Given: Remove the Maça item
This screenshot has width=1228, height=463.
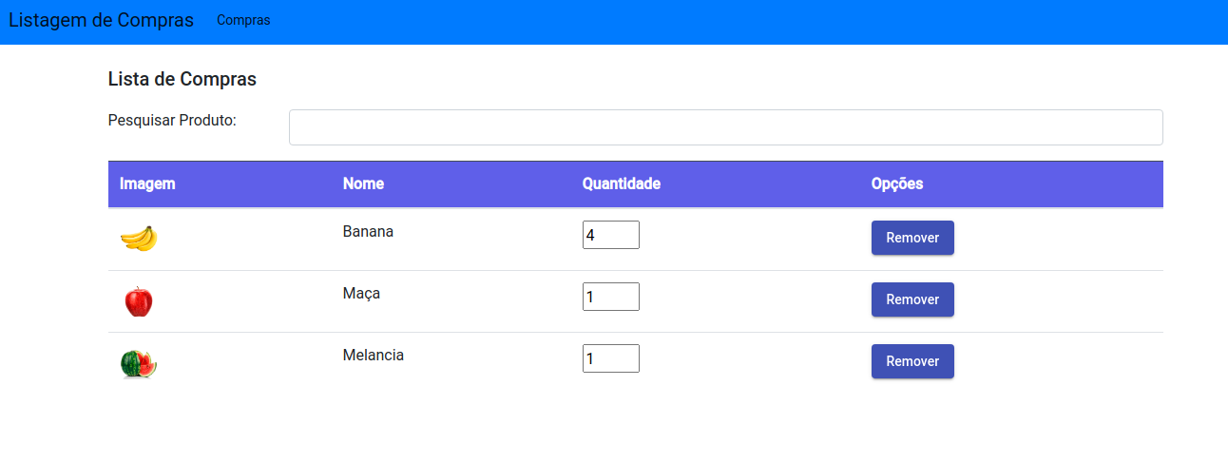Looking at the screenshot, I should [x=912, y=299].
